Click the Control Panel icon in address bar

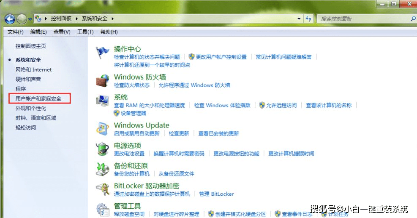tap(38, 19)
